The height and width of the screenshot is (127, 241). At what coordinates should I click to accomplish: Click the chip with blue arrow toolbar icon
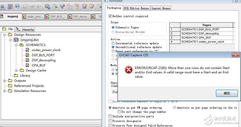tap(47, 7)
